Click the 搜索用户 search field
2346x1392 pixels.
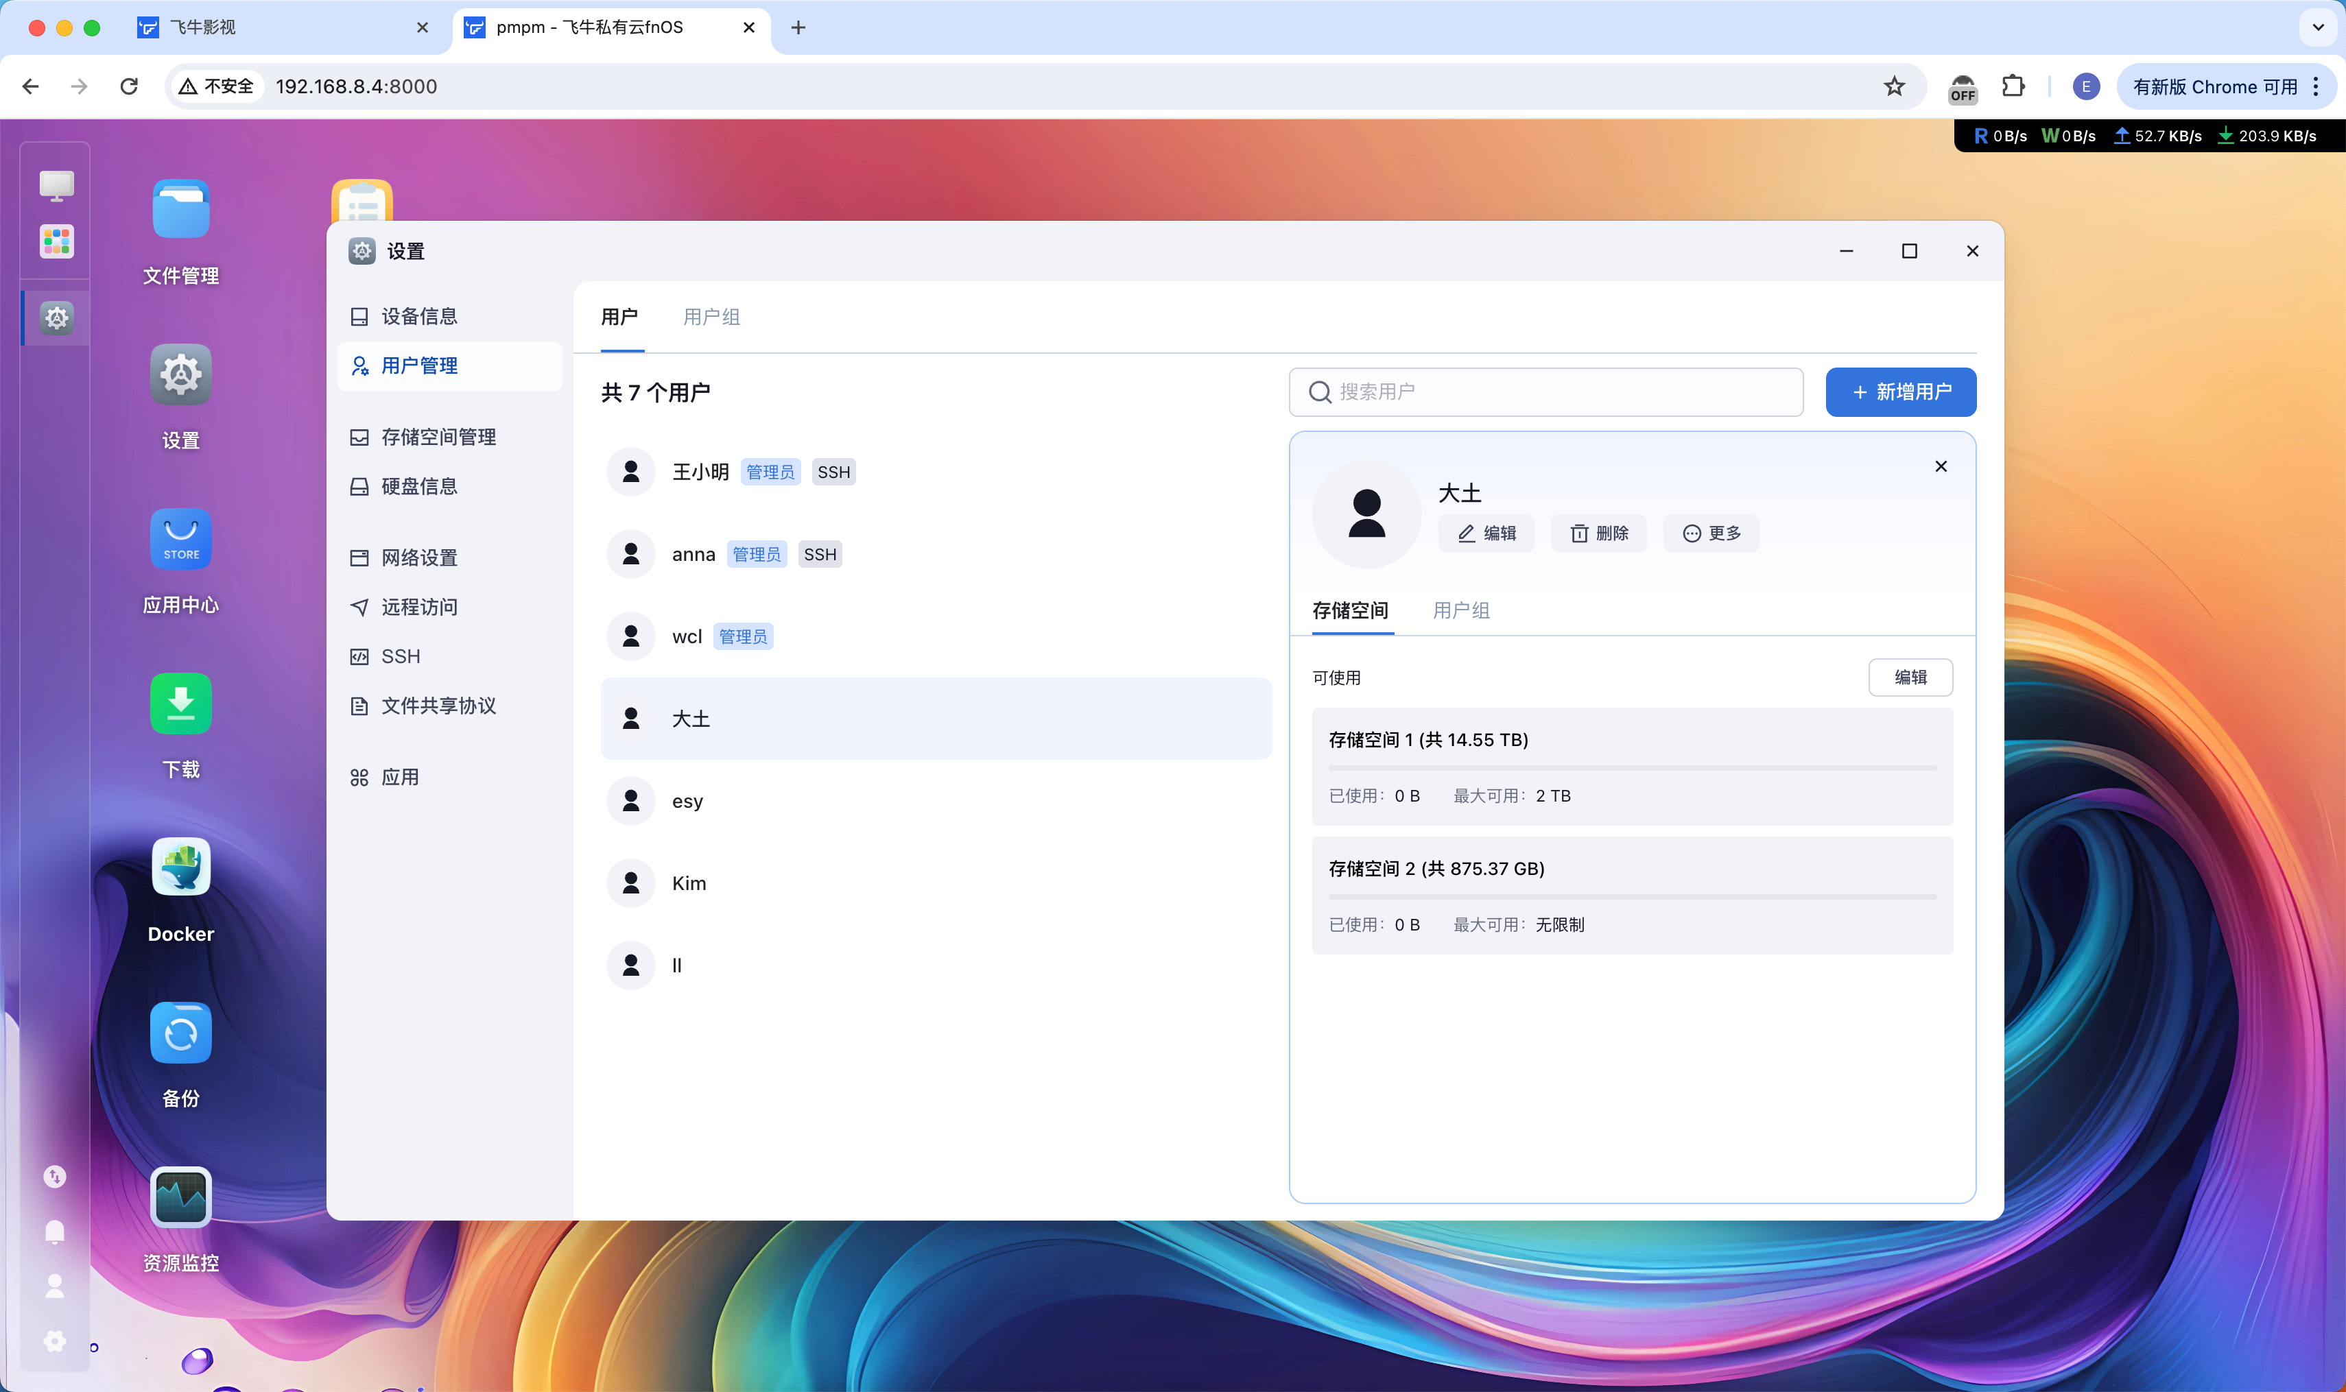click(x=1558, y=392)
